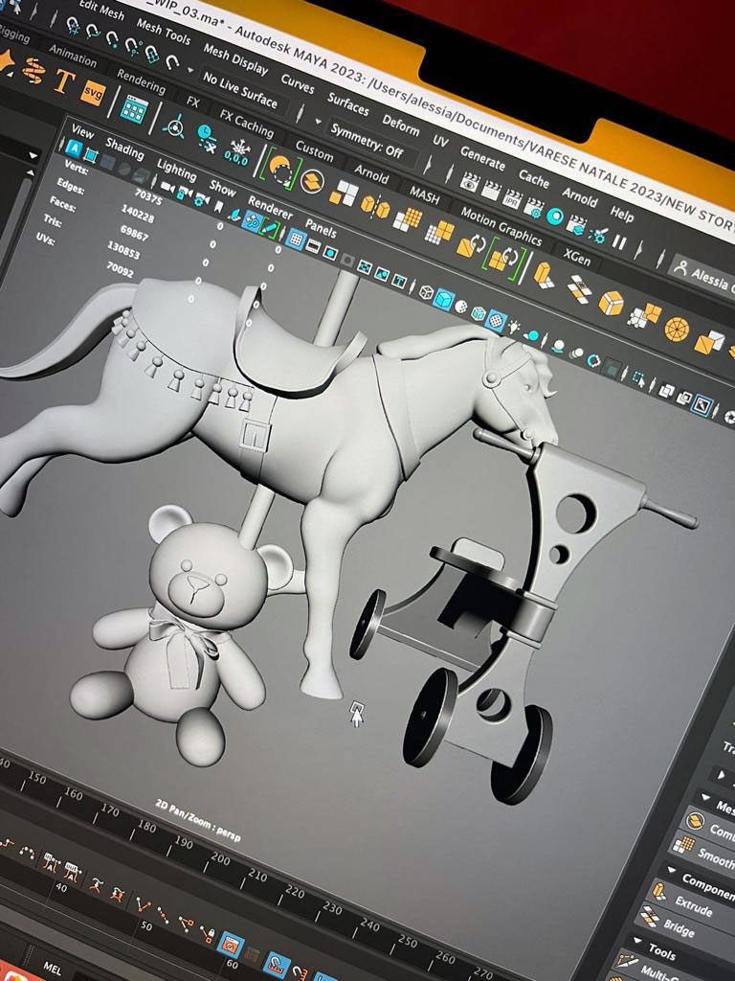The image size is (735, 981).
Task: Toggle the resolution gate icon in panel toolbar
Action: [330, 253]
